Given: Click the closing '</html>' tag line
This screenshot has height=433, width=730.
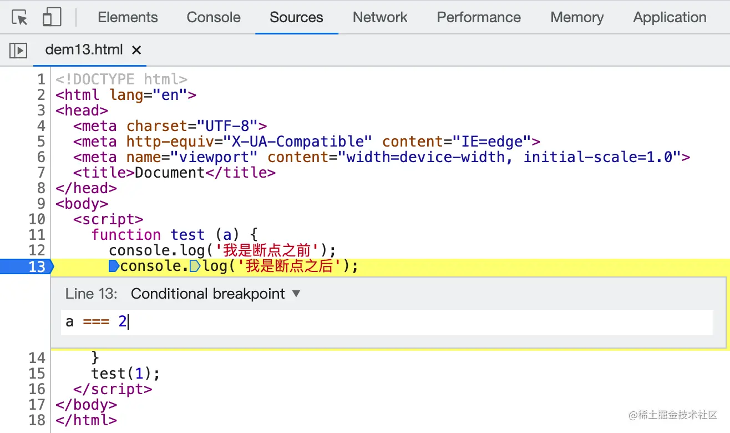Looking at the screenshot, I should tap(86, 420).
